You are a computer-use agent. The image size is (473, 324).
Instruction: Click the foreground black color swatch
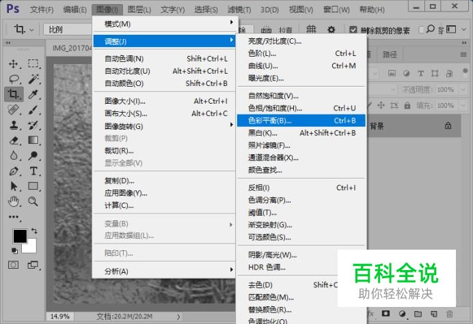point(20,236)
